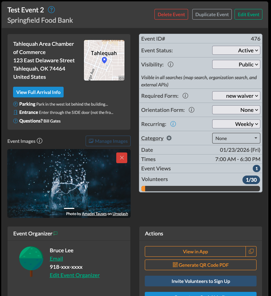Open Edit Event Organizer link
Screen dimensions: 271x296
coord(75,275)
